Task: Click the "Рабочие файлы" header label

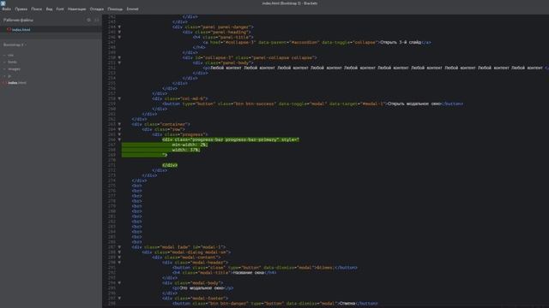Action: pos(18,21)
